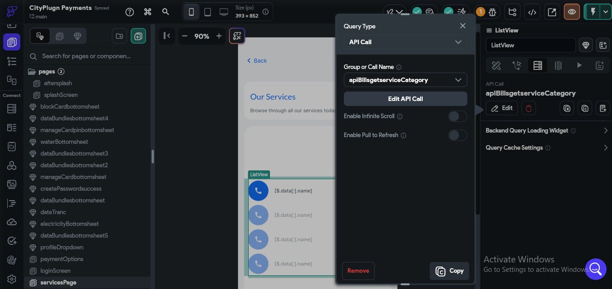
Task: Open project search magnifier in top bar
Action: tap(165, 12)
